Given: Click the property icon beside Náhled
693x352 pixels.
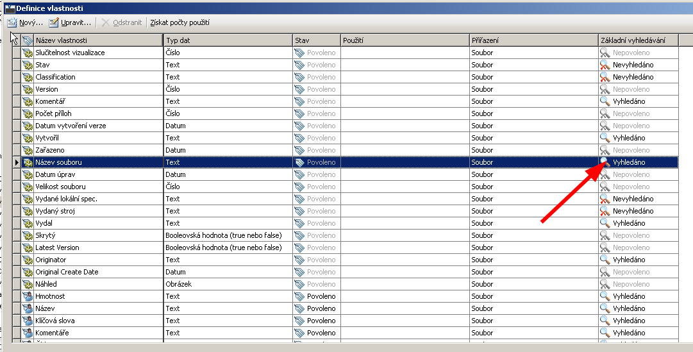Looking at the screenshot, I should pos(28,284).
